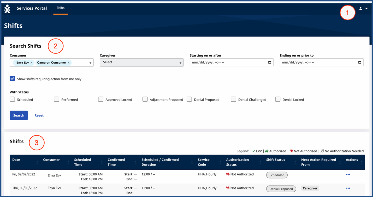Click the Services Portal title
The image size is (373, 197).
click(32, 8)
